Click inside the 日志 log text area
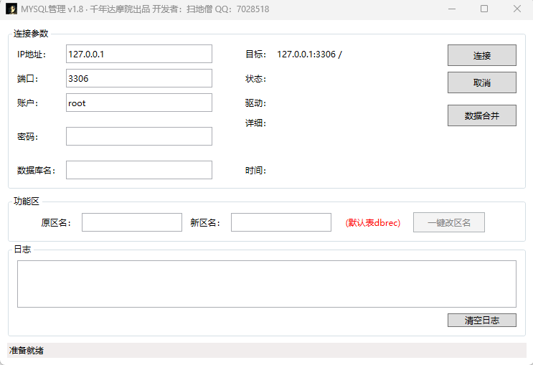Image resolution: width=533 pixels, height=365 pixels. click(266, 284)
